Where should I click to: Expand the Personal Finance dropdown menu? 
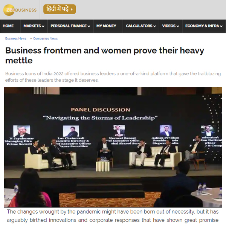[70, 26]
